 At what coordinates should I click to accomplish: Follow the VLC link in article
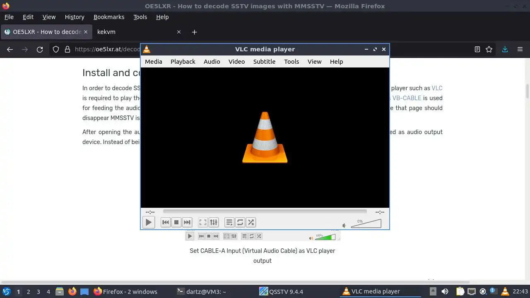click(x=437, y=88)
